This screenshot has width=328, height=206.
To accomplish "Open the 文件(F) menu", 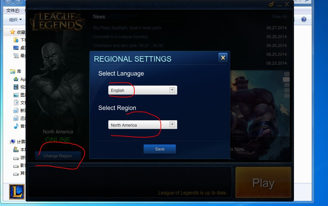I will coord(13,11).
